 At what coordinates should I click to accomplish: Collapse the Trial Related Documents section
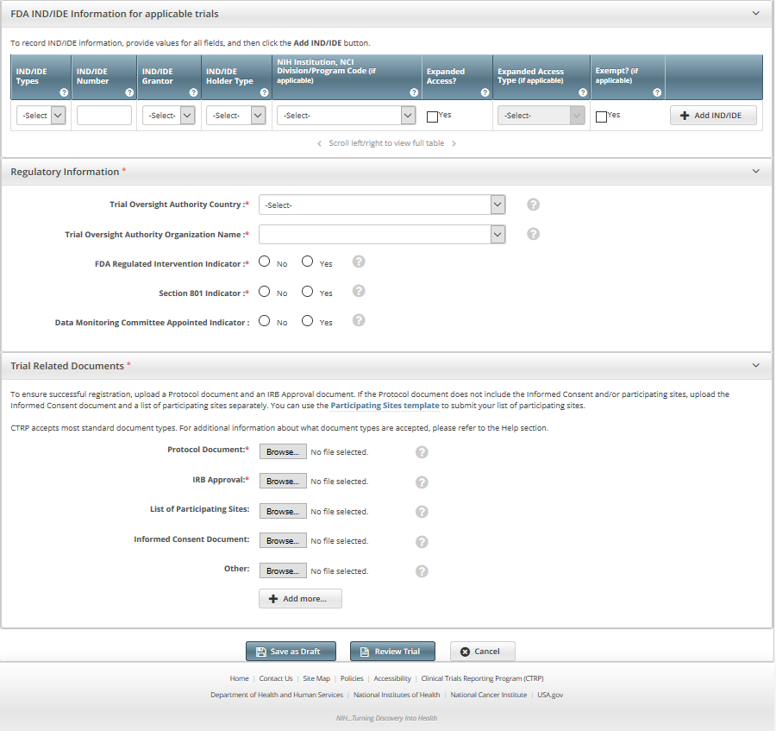[x=755, y=366]
